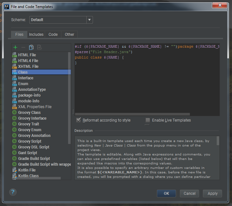The width and height of the screenshot is (232, 206).
Task: Click the Kotlin File template icon
Action: tap(14, 170)
